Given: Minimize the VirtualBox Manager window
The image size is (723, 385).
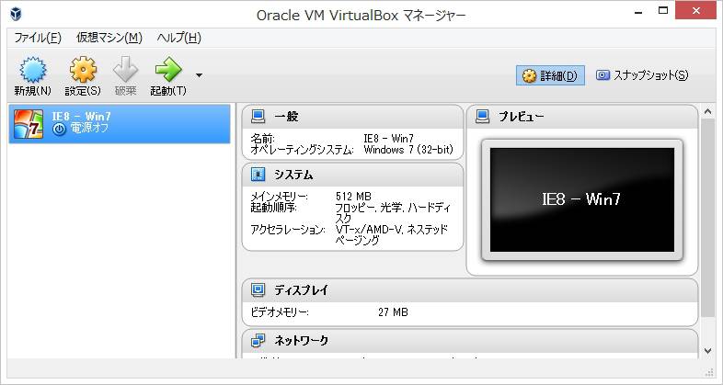Looking at the screenshot, I should click(x=638, y=13).
